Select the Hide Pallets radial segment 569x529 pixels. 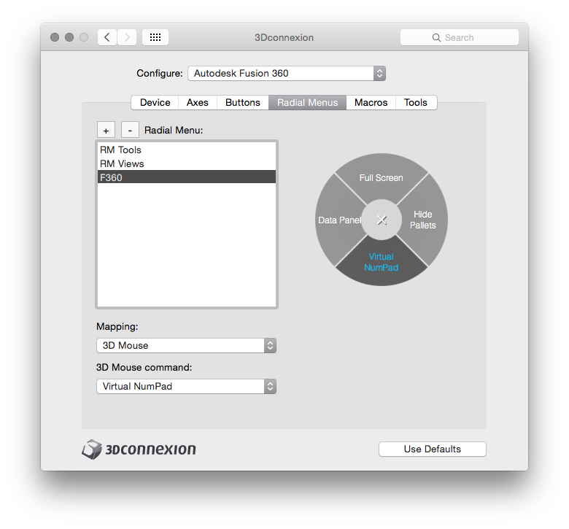(425, 220)
